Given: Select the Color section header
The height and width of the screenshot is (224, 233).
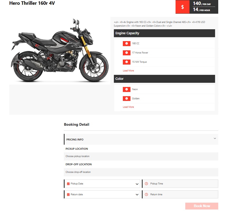Looking at the screenshot, I should [x=164, y=79].
